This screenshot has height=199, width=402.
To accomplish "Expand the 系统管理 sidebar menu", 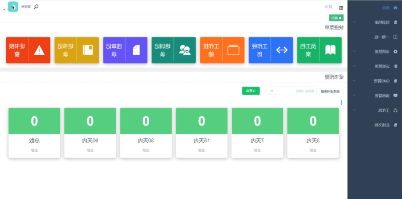I will click(374, 51).
